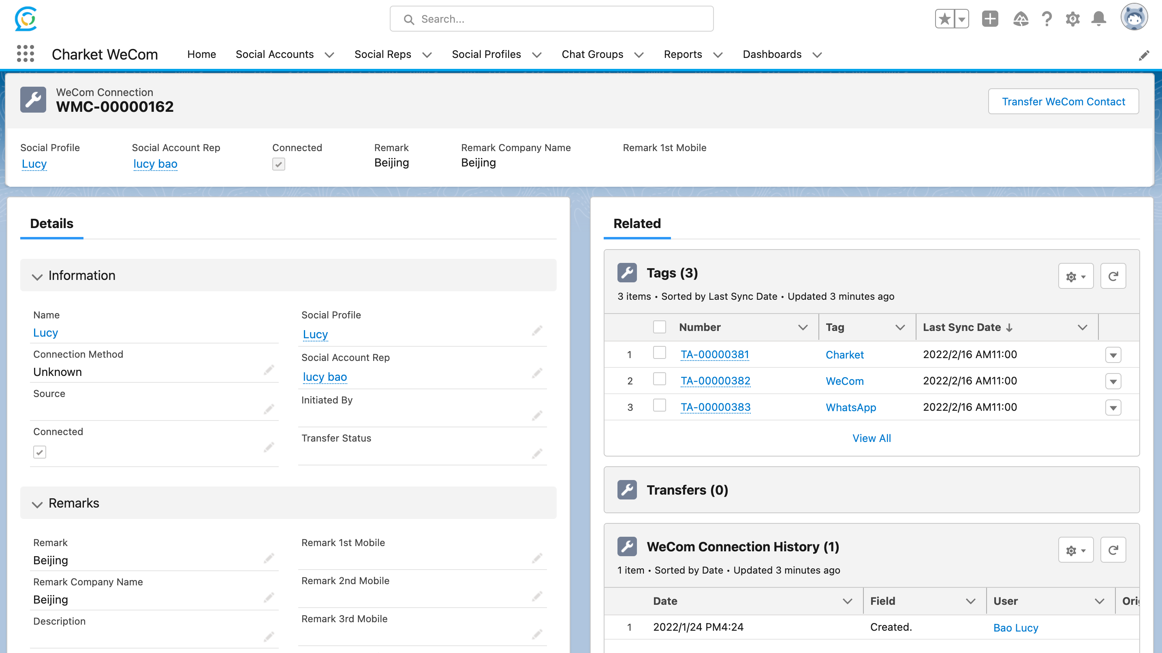Open the Notifications bell icon
The width and height of the screenshot is (1162, 653).
(1098, 19)
